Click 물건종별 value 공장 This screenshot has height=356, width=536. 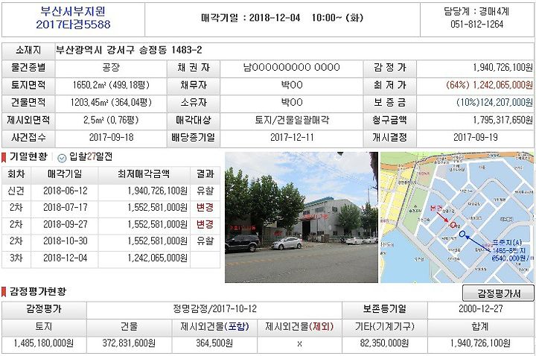111,67
